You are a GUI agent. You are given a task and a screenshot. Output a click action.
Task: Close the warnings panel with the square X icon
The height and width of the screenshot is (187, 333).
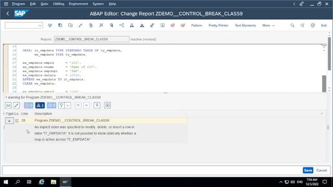(108, 105)
